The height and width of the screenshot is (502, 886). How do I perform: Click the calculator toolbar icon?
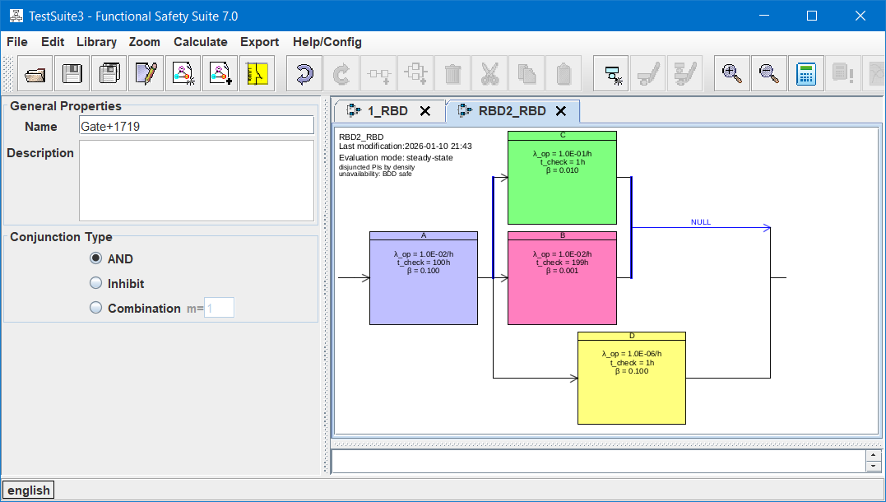pos(806,74)
